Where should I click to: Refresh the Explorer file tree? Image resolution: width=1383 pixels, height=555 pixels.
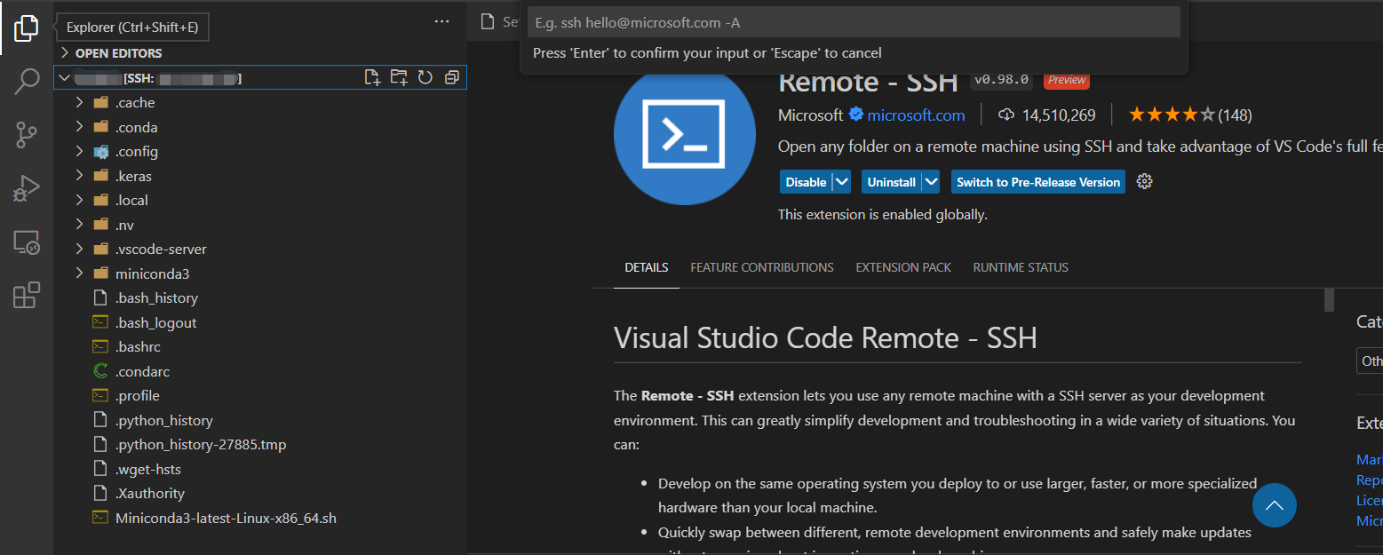click(425, 77)
